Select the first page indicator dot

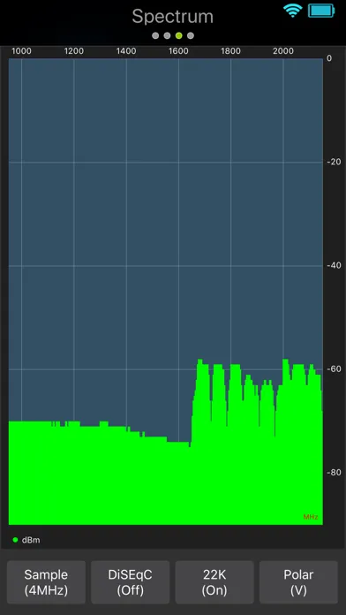(155, 35)
